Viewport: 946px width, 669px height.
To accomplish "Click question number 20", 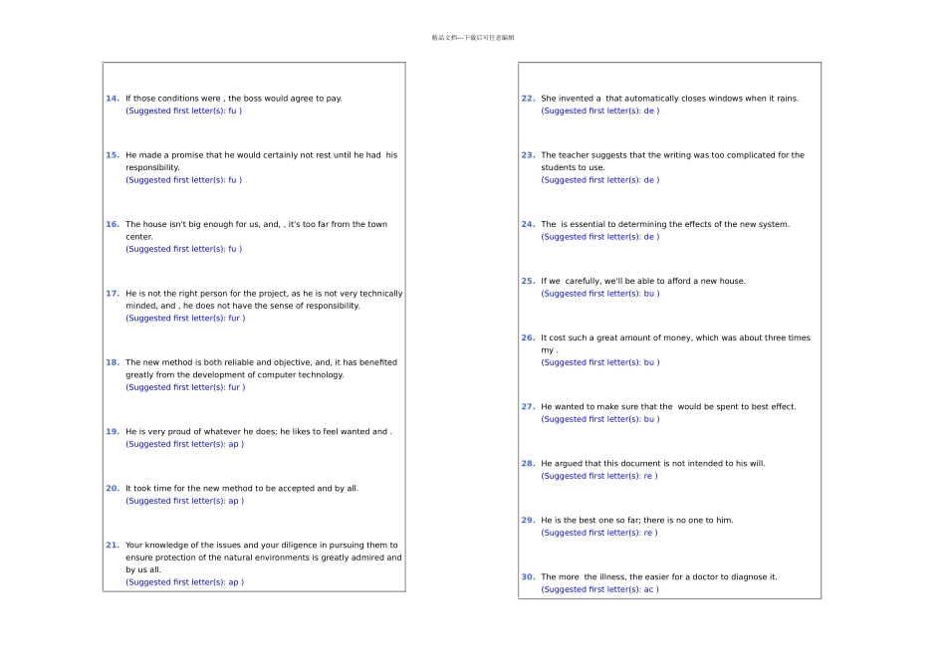I will point(113,489).
